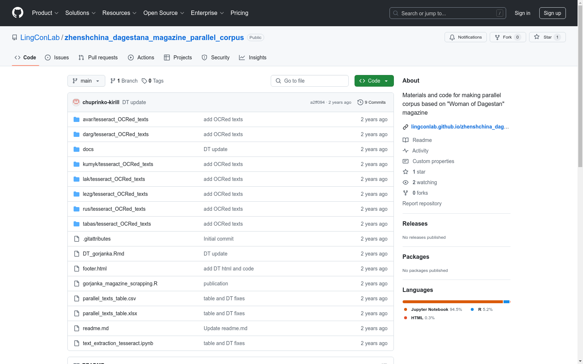Open commit hash a2ff094
Viewport: 583px width, 364px height.
(317, 102)
